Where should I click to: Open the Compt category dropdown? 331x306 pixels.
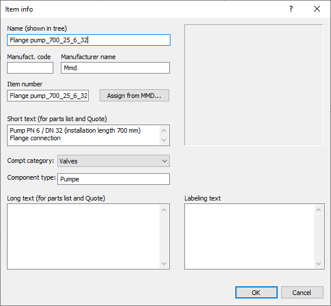(114, 161)
